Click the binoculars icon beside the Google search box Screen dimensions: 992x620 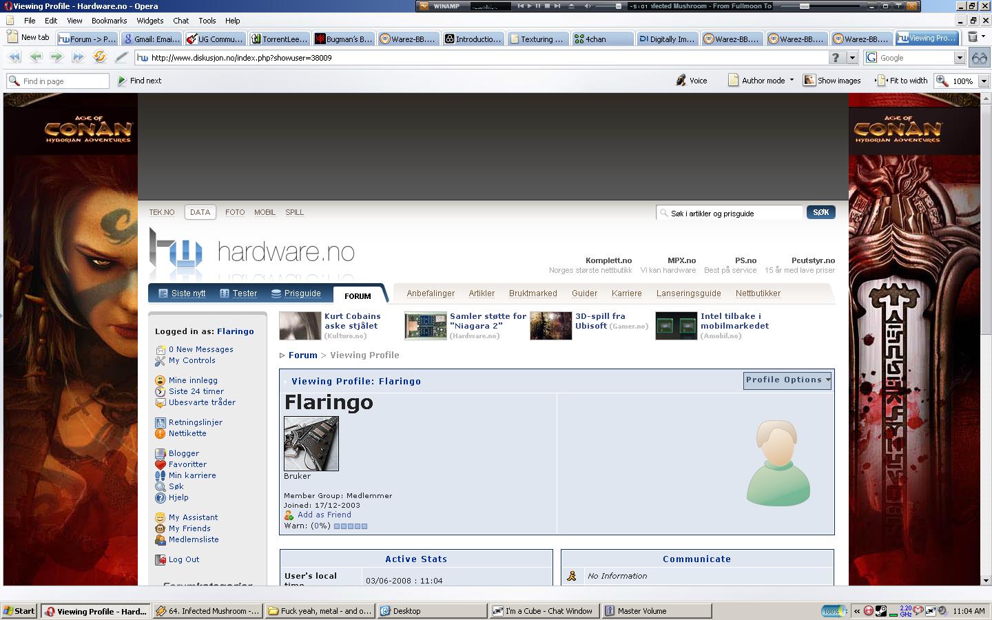(x=979, y=58)
